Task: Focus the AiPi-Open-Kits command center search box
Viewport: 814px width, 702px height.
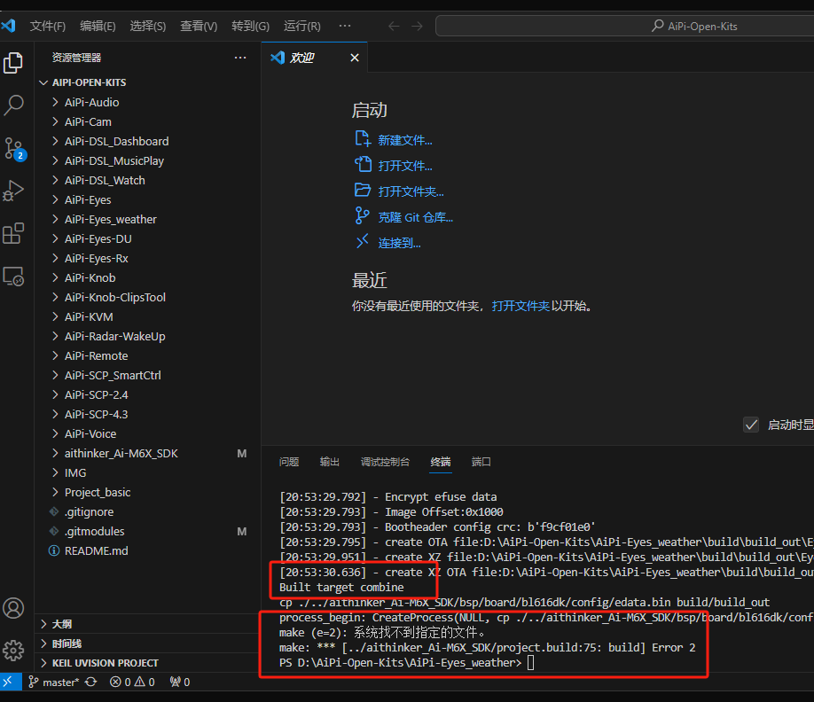Action: coord(625,26)
